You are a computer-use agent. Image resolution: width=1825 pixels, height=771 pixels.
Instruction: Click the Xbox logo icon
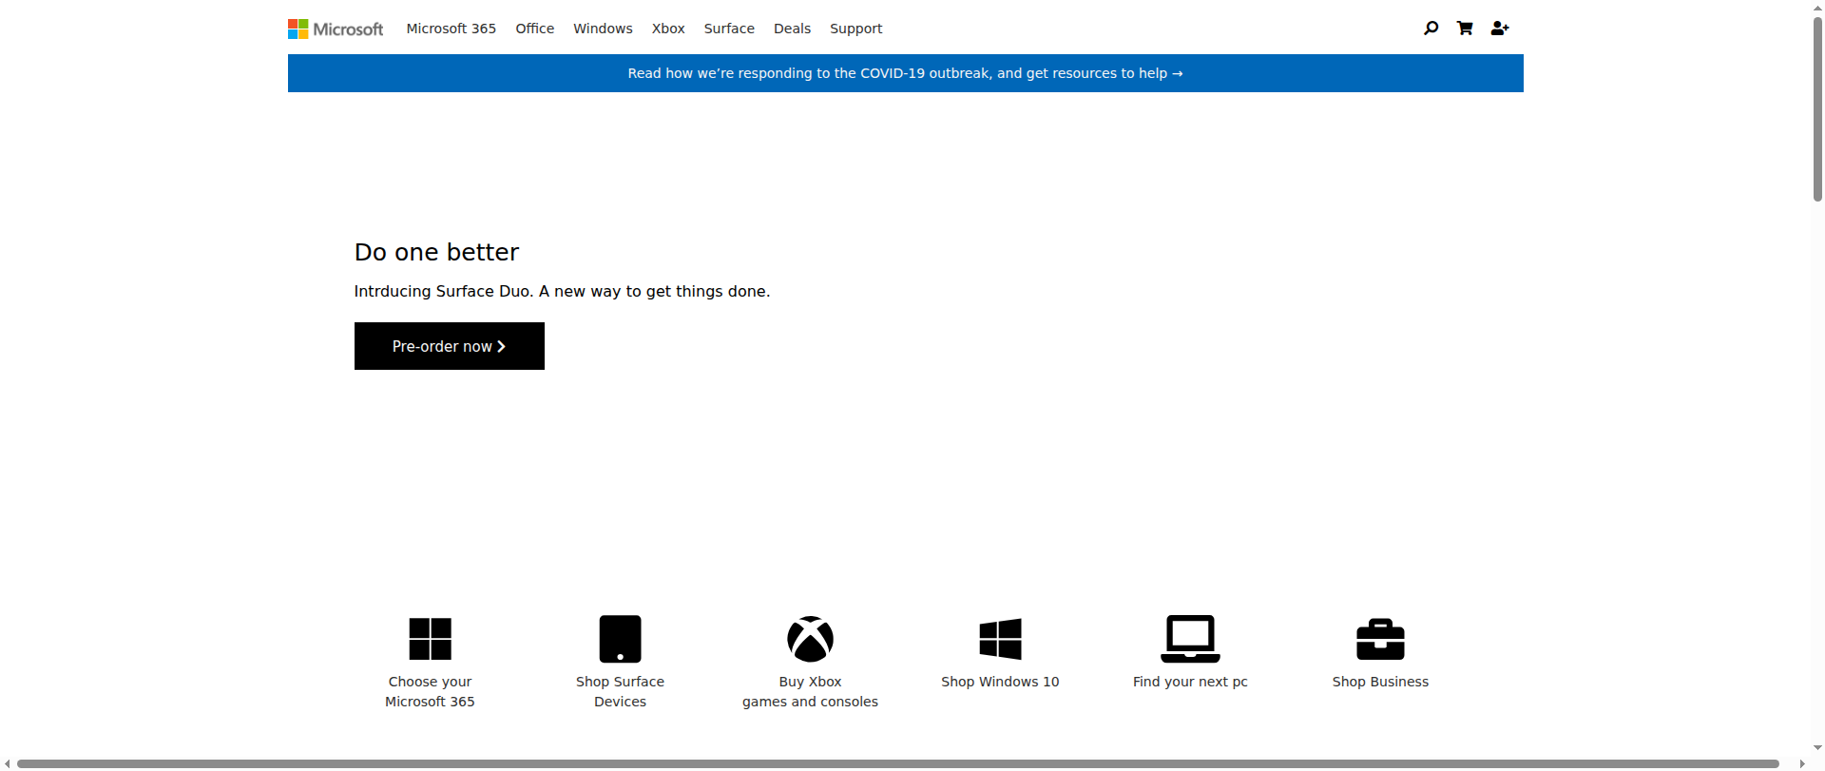pos(810,639)
